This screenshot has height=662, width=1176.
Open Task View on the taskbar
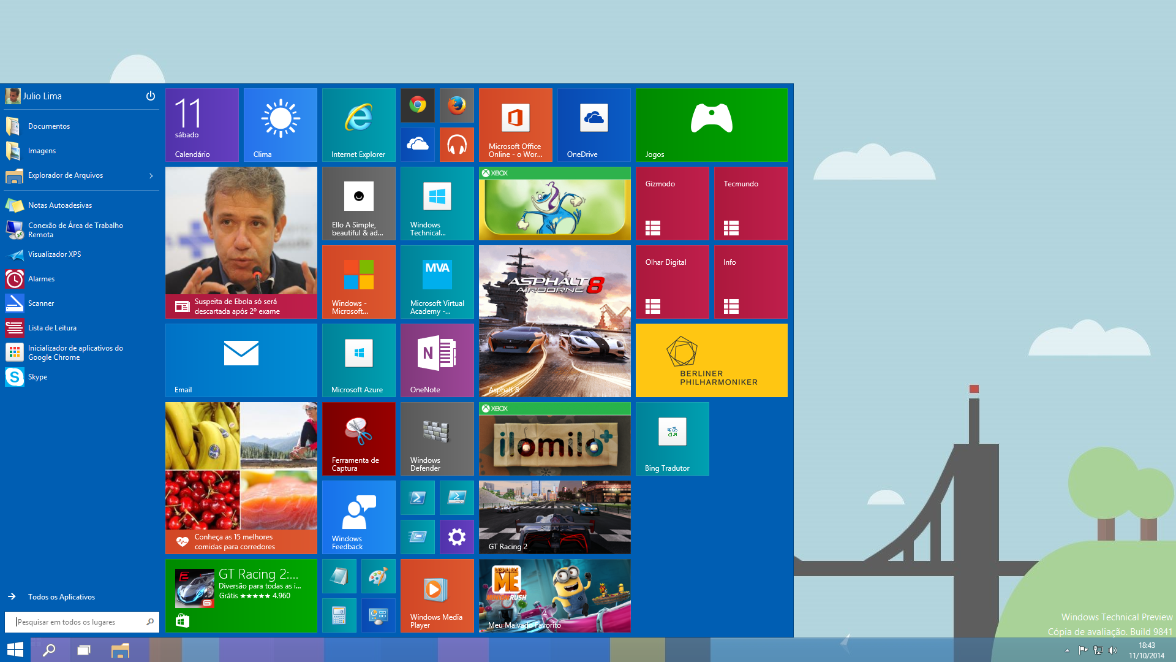point(84,650)
